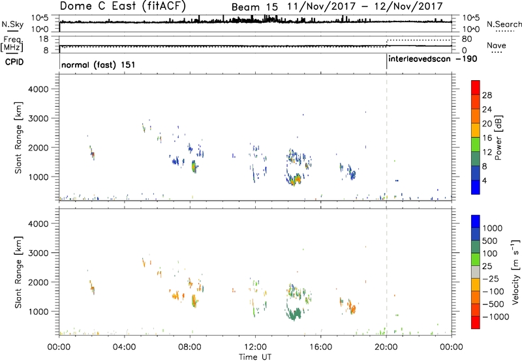This screenshot has height=361, width=522.
Task: Click the 'Slant Range [km]' label of power panel
Action: click(x=18, y=137)
